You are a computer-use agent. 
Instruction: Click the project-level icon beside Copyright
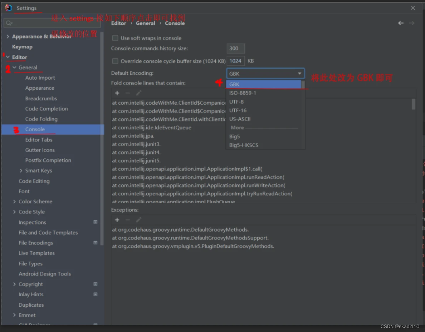pos(96,284)
